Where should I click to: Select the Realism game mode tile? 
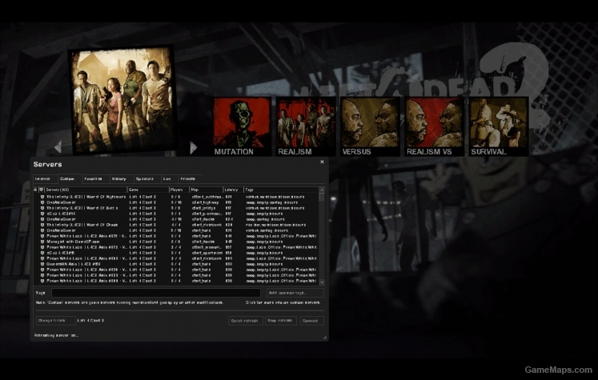click(306, 126)
